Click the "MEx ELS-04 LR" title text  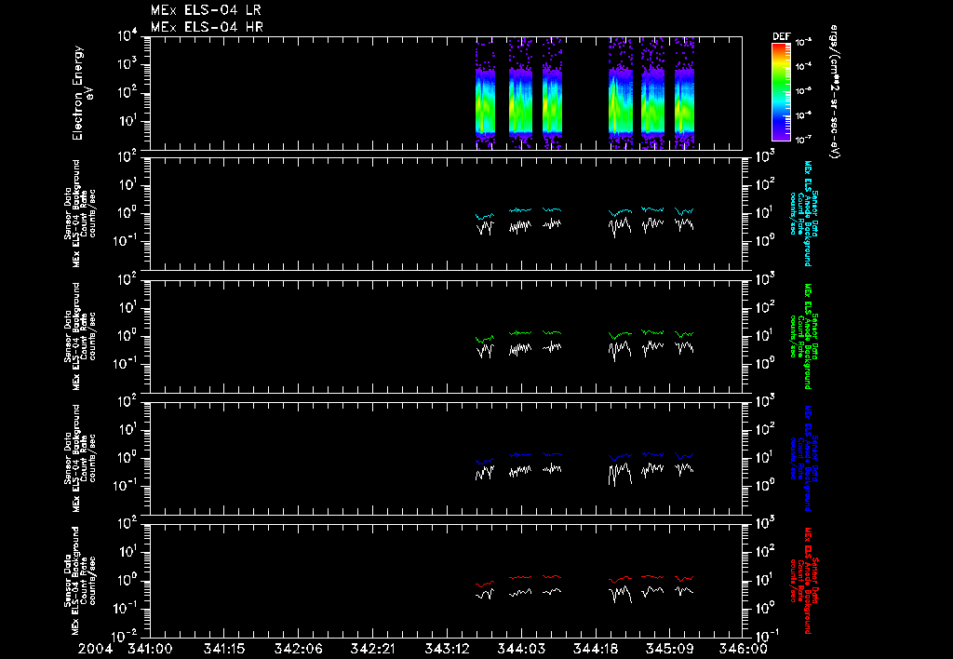pyautogui.click(x=206, y=10)
